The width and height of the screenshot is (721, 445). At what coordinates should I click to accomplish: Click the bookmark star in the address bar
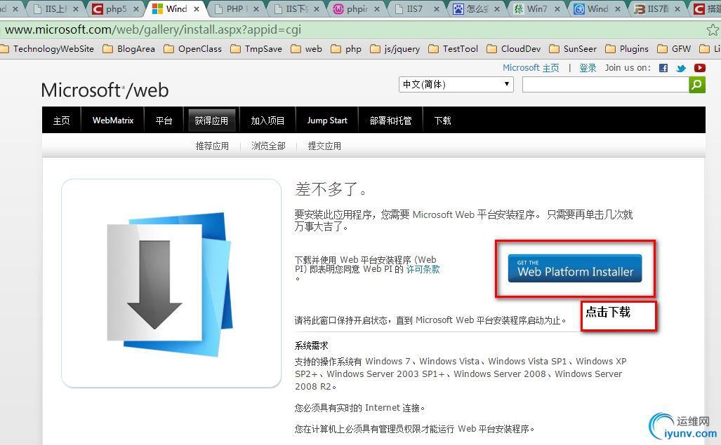(x=712, y=31)
